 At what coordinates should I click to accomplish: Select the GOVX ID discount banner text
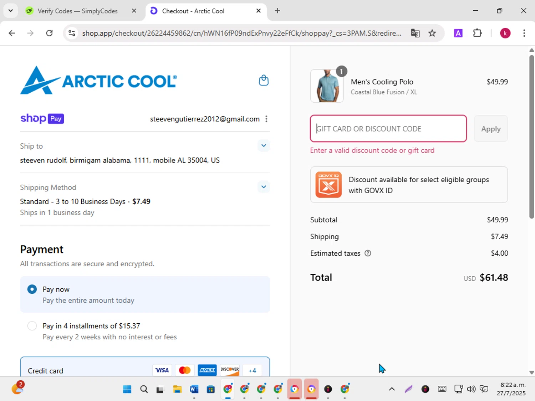tap(419, 185)
